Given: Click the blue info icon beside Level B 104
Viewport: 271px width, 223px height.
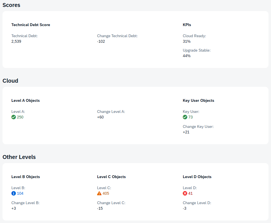Looking at the screenshot, I should (x=14, y=193).
